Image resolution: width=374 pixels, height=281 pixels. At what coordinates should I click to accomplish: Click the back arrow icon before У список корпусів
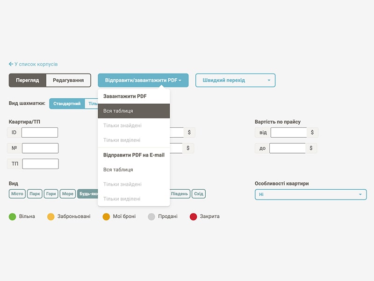[x=11, y=64]
